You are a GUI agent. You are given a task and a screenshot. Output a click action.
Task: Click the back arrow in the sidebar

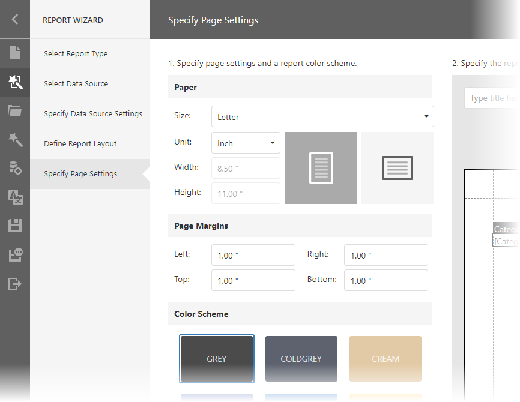[x=15, y=19]
